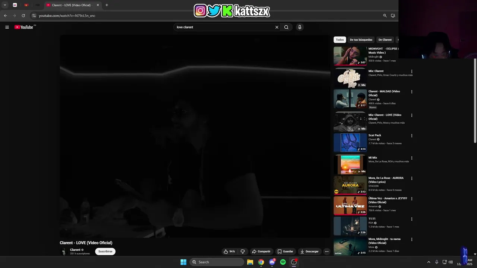Click the cast/install icon in address bar
This screenshot has height=268, width=477.
coord(393,16)
